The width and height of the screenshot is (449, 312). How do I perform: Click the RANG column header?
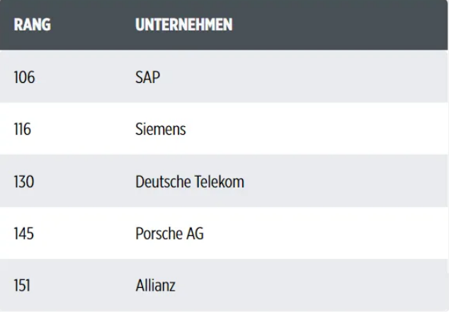(33, 25)
